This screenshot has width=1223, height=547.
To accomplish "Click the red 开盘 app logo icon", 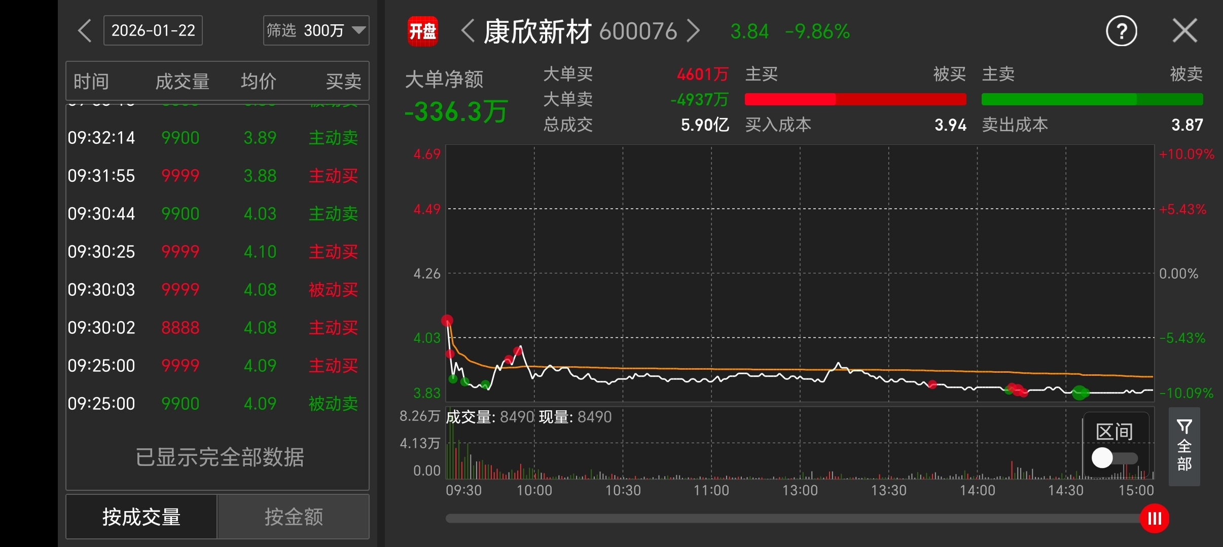I will [422, 31].
